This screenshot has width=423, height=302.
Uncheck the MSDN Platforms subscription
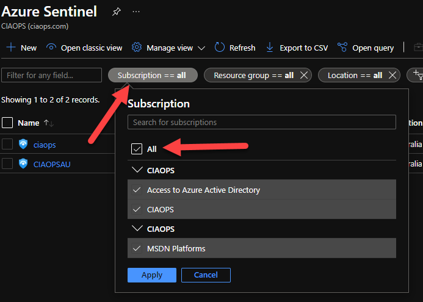(x=137, y=248)
